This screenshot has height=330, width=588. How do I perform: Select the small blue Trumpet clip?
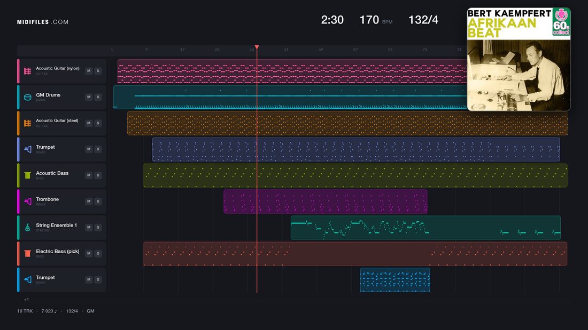395,280
